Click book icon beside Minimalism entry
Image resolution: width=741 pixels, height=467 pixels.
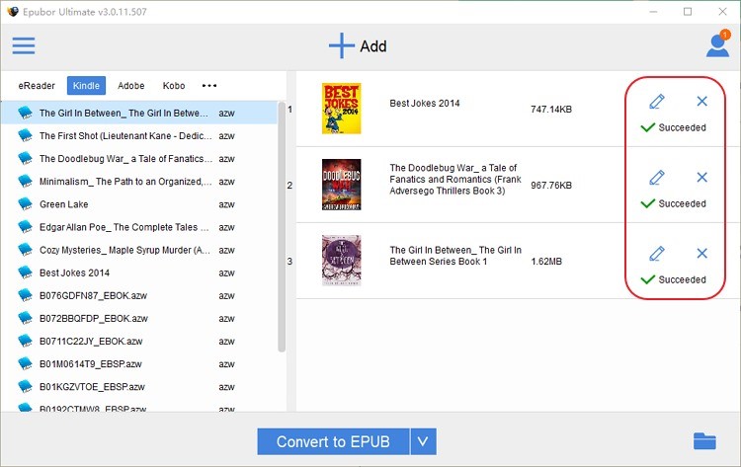pos(25,182)
